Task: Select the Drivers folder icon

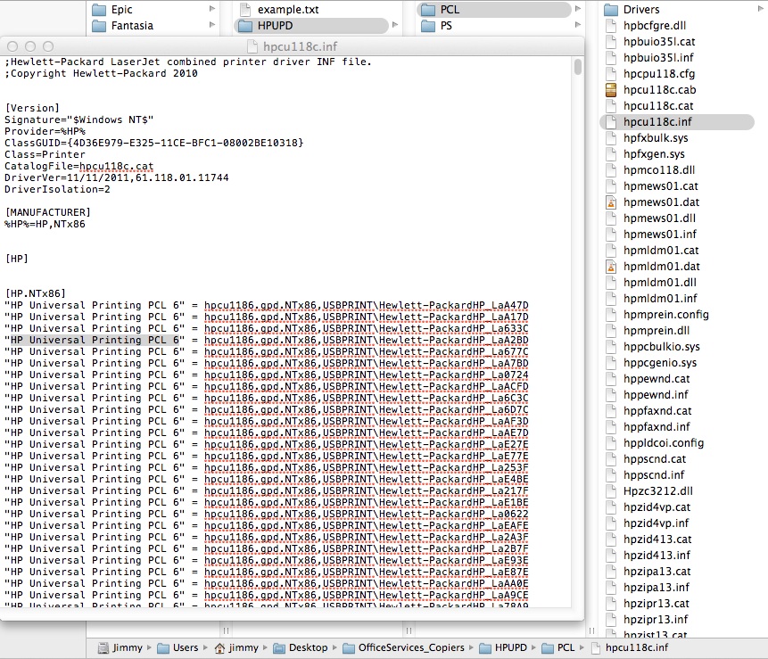Action: pos(611,10)
